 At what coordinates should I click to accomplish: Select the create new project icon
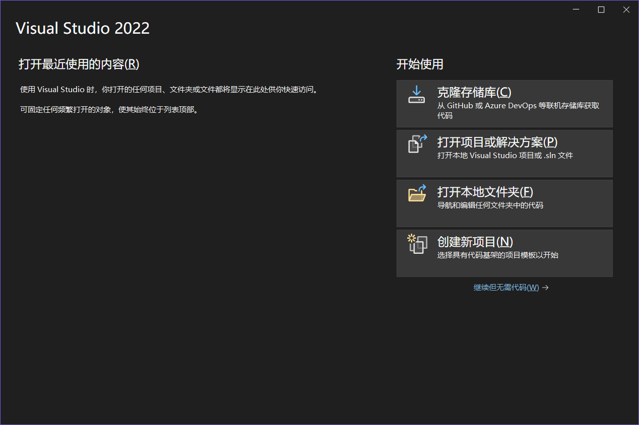coord(416,244)
